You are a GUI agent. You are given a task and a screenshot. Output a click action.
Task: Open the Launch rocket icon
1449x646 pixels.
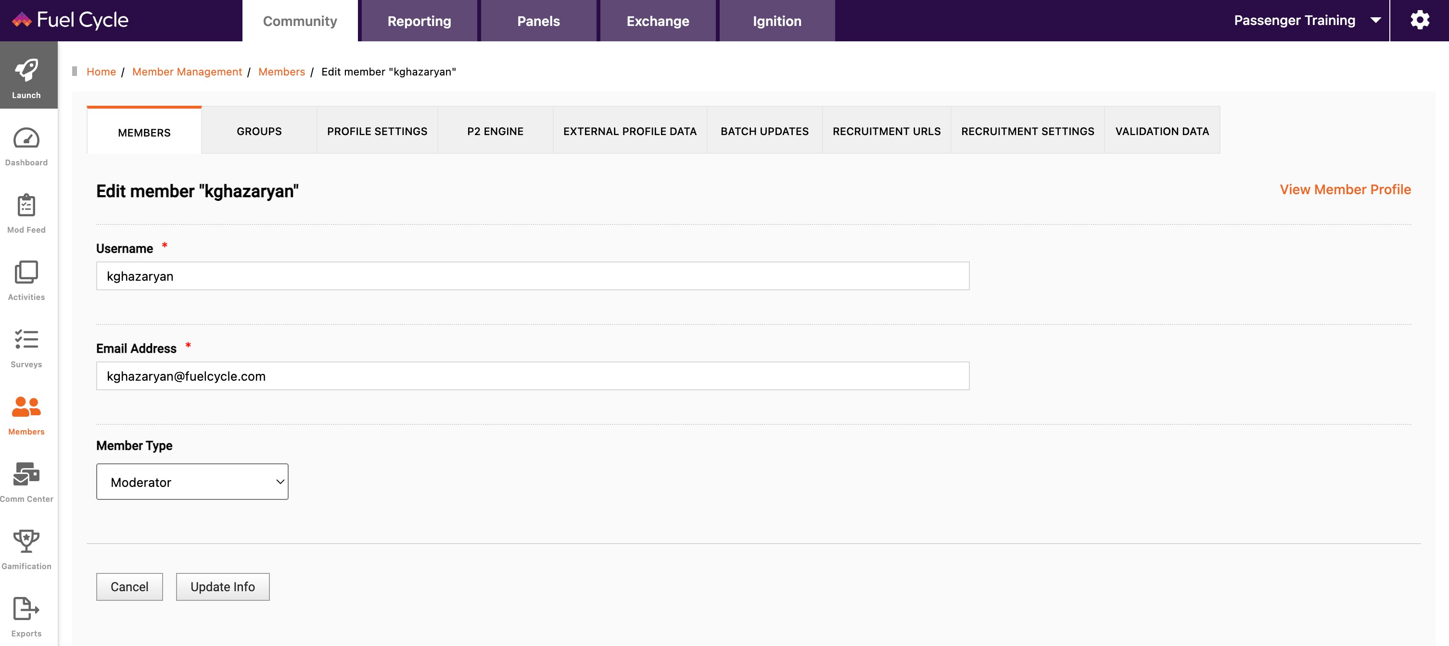point(26,71)
